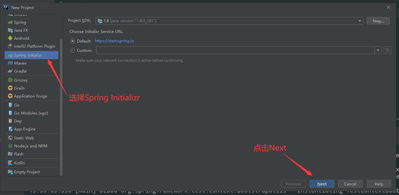The image size is (399, 195).
Task: Enable the Custom initializr URL radio button
Action: point(72,50)
